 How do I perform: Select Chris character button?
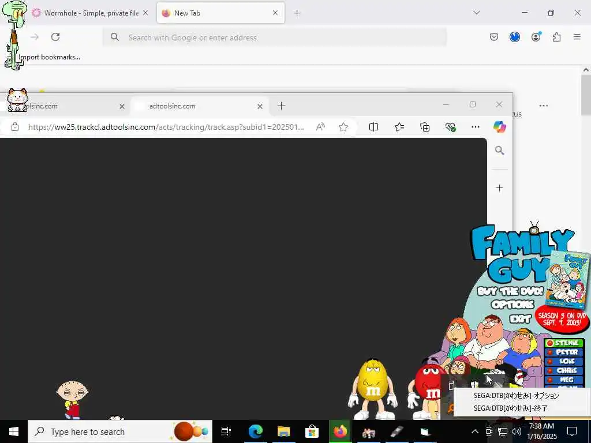click(564, 370)
